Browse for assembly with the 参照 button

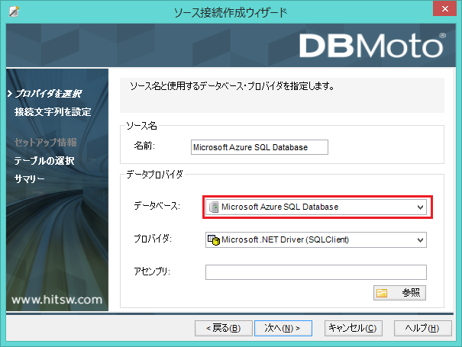coord(399,293)
